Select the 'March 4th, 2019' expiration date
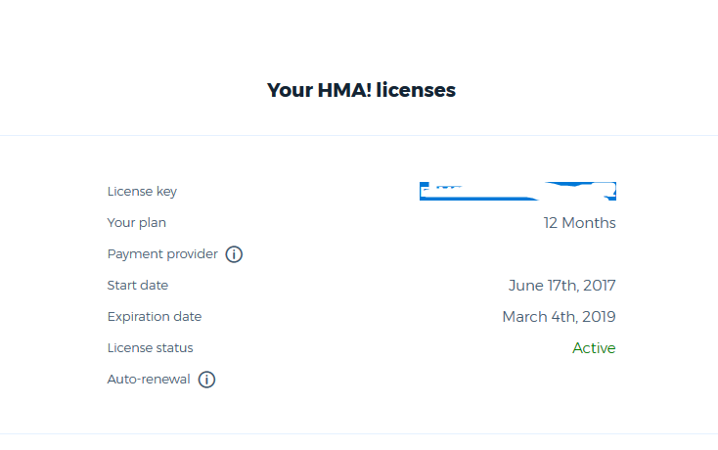The image size is (718, 450). [x=559, y=317]
